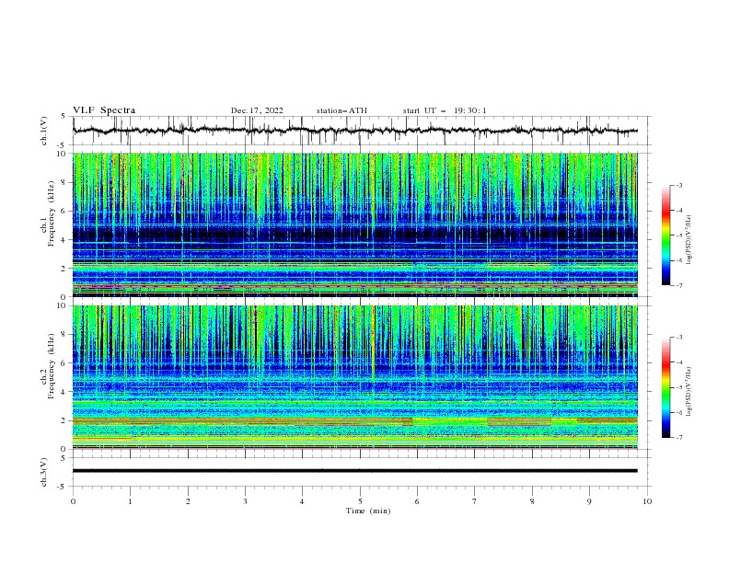Screen dimensions: 729x563
Task: Click the "log(PSD)(V²/Hz)" label beside ch.2 color bar
Action: pyautogui.click(x=689, y=392)
